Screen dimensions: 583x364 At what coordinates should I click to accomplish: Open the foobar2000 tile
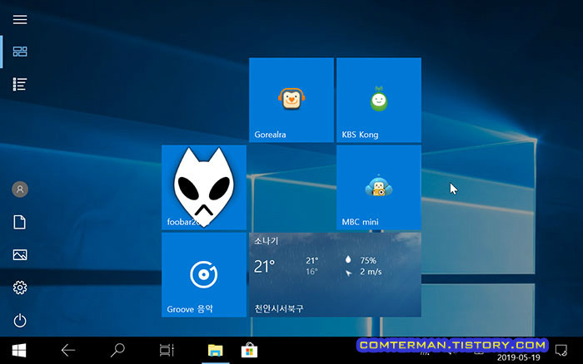click(x=204, y=187)
